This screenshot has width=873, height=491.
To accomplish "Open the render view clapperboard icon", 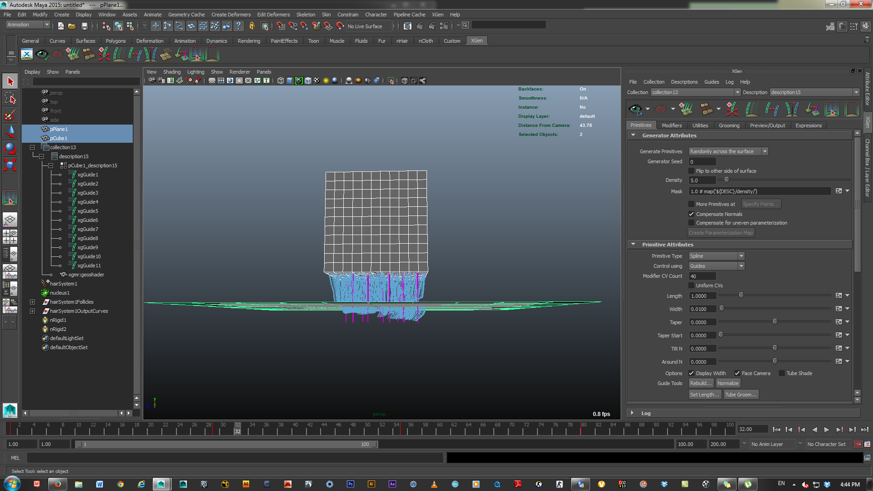I will coord(407,26).
